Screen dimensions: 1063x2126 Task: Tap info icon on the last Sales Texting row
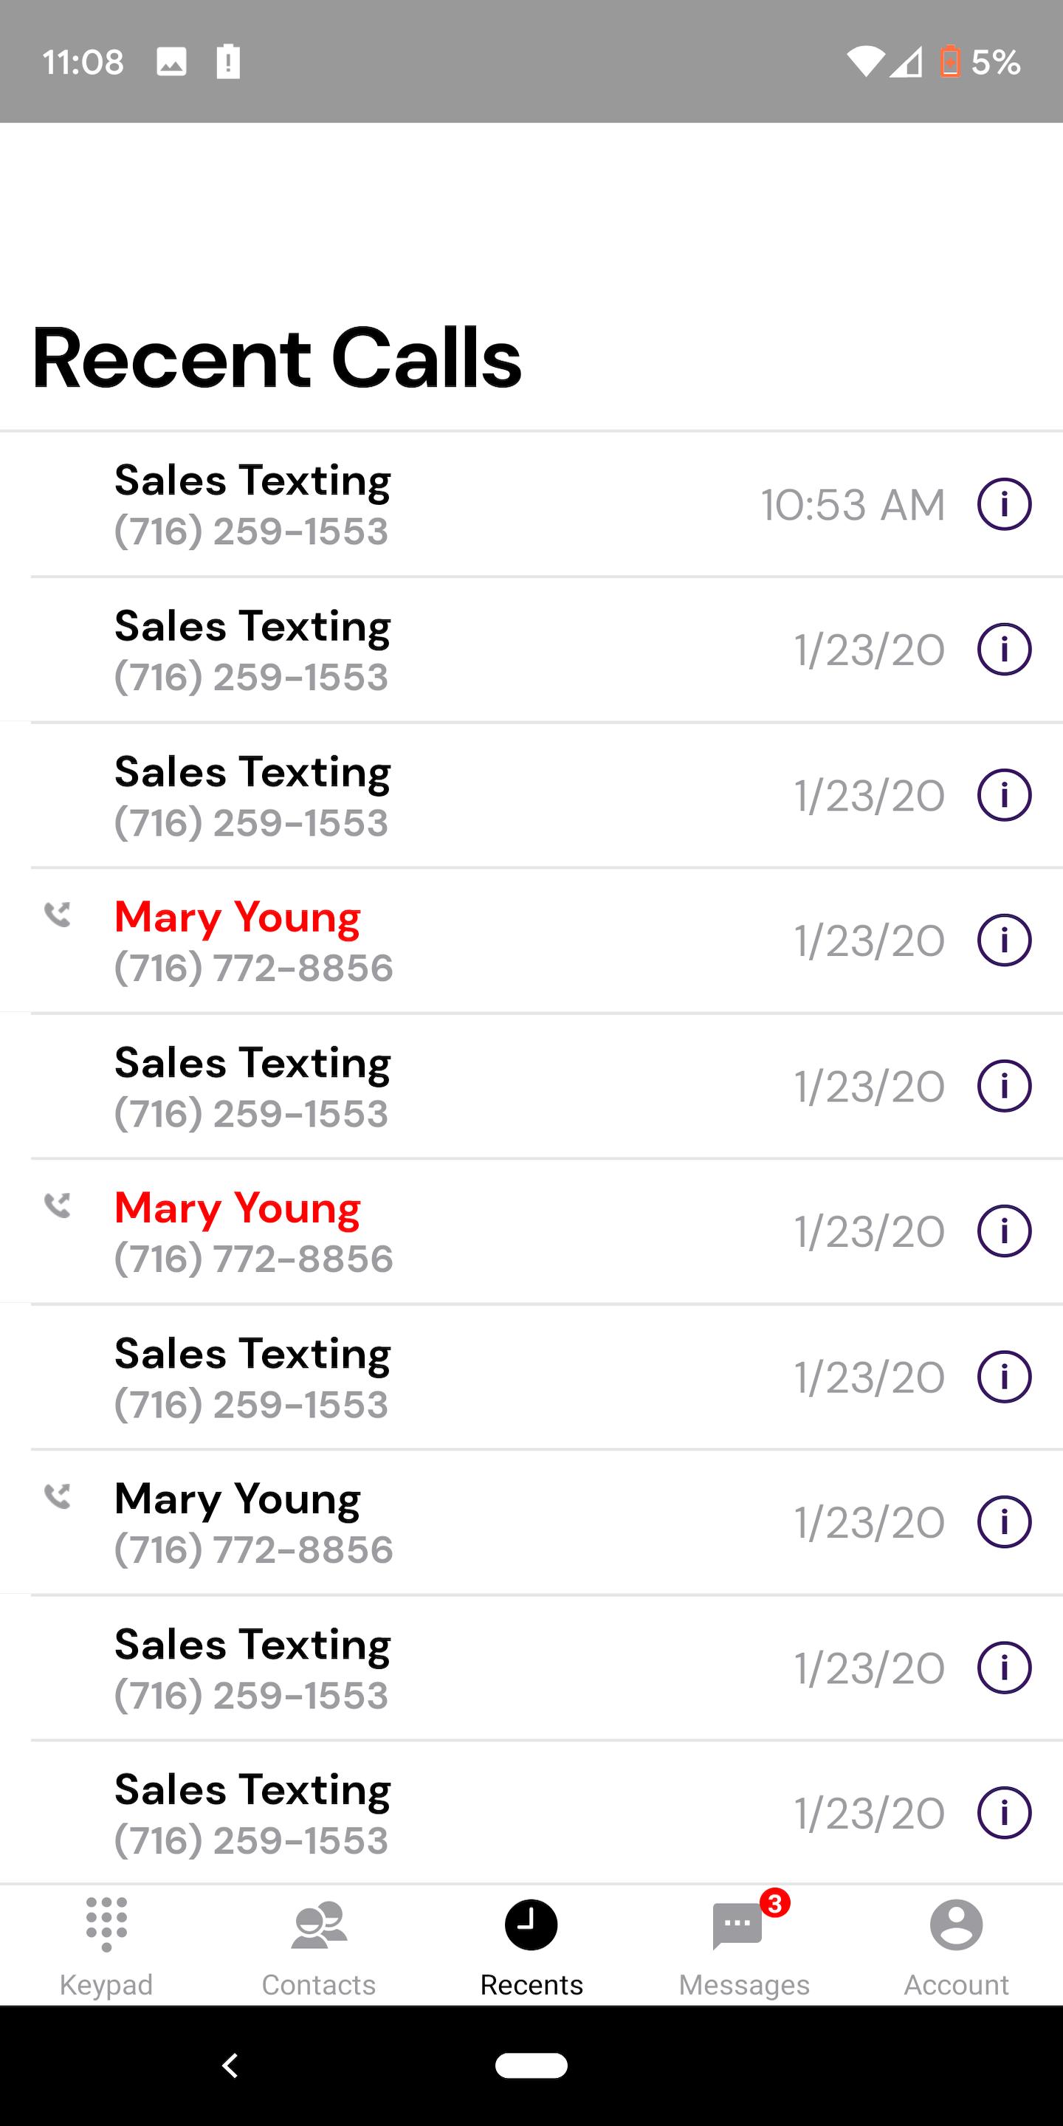tap(1004, 1812)
